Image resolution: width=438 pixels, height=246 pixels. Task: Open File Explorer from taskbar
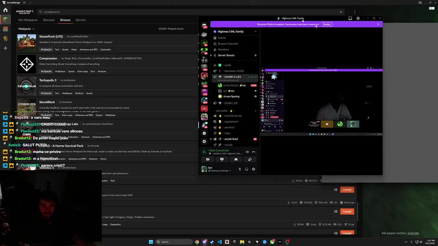242,242
